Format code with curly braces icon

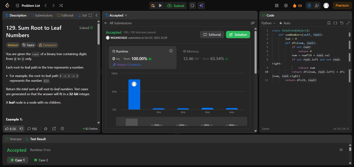pos(335,23)
